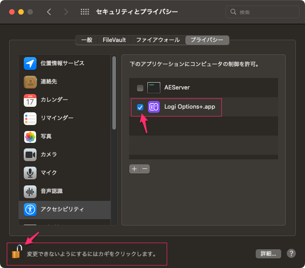Select the Camera (カメラ) privacy icon

click(x=30, y=155)
